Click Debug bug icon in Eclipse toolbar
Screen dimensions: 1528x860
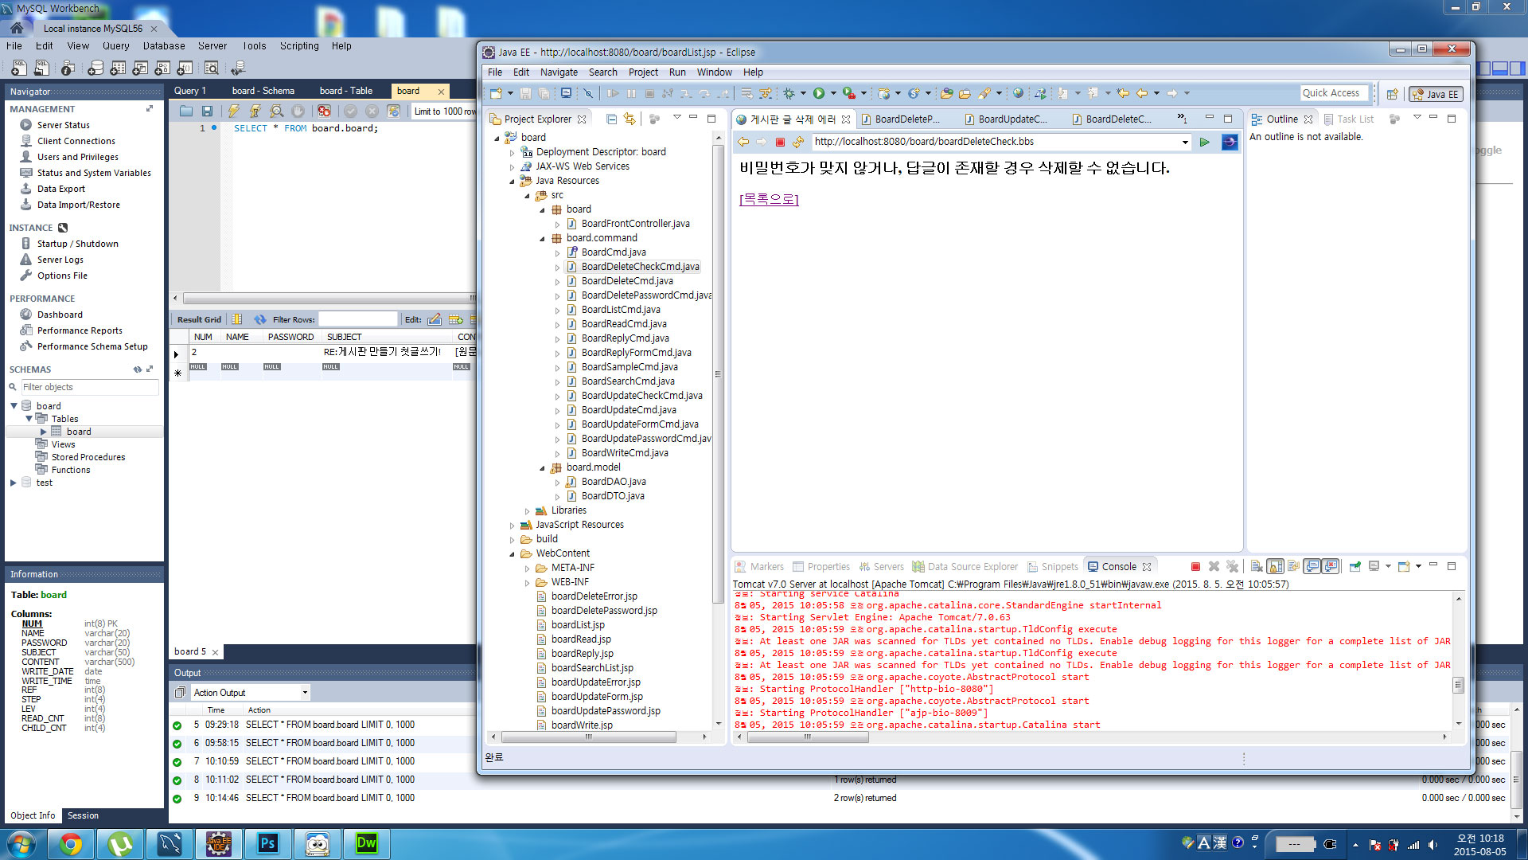pos(789,93)
